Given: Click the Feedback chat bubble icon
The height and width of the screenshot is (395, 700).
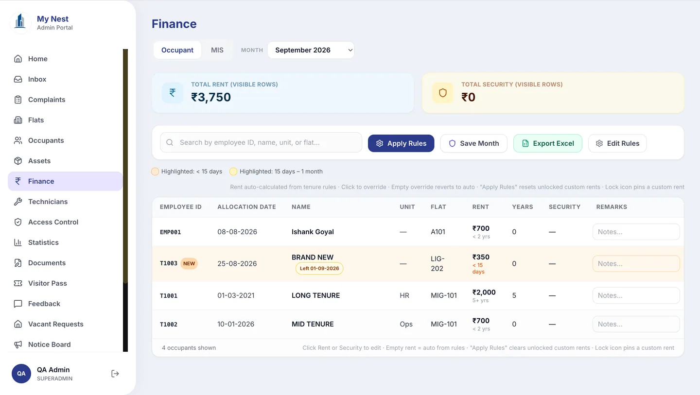Looking at the screenshot, I should [x=18, y=304].
